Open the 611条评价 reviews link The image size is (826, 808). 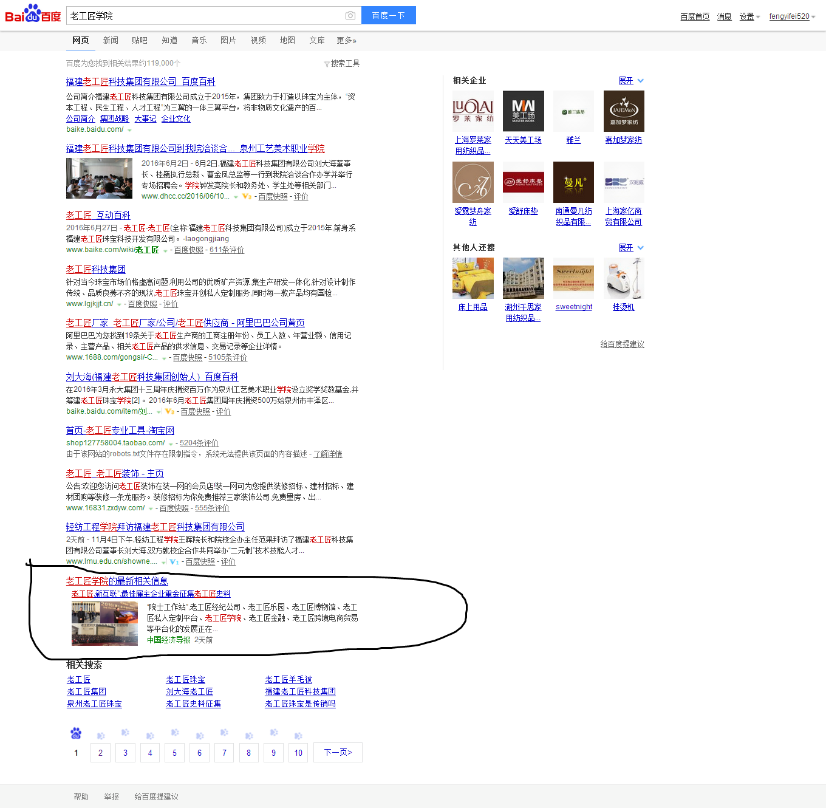point(227,250)
